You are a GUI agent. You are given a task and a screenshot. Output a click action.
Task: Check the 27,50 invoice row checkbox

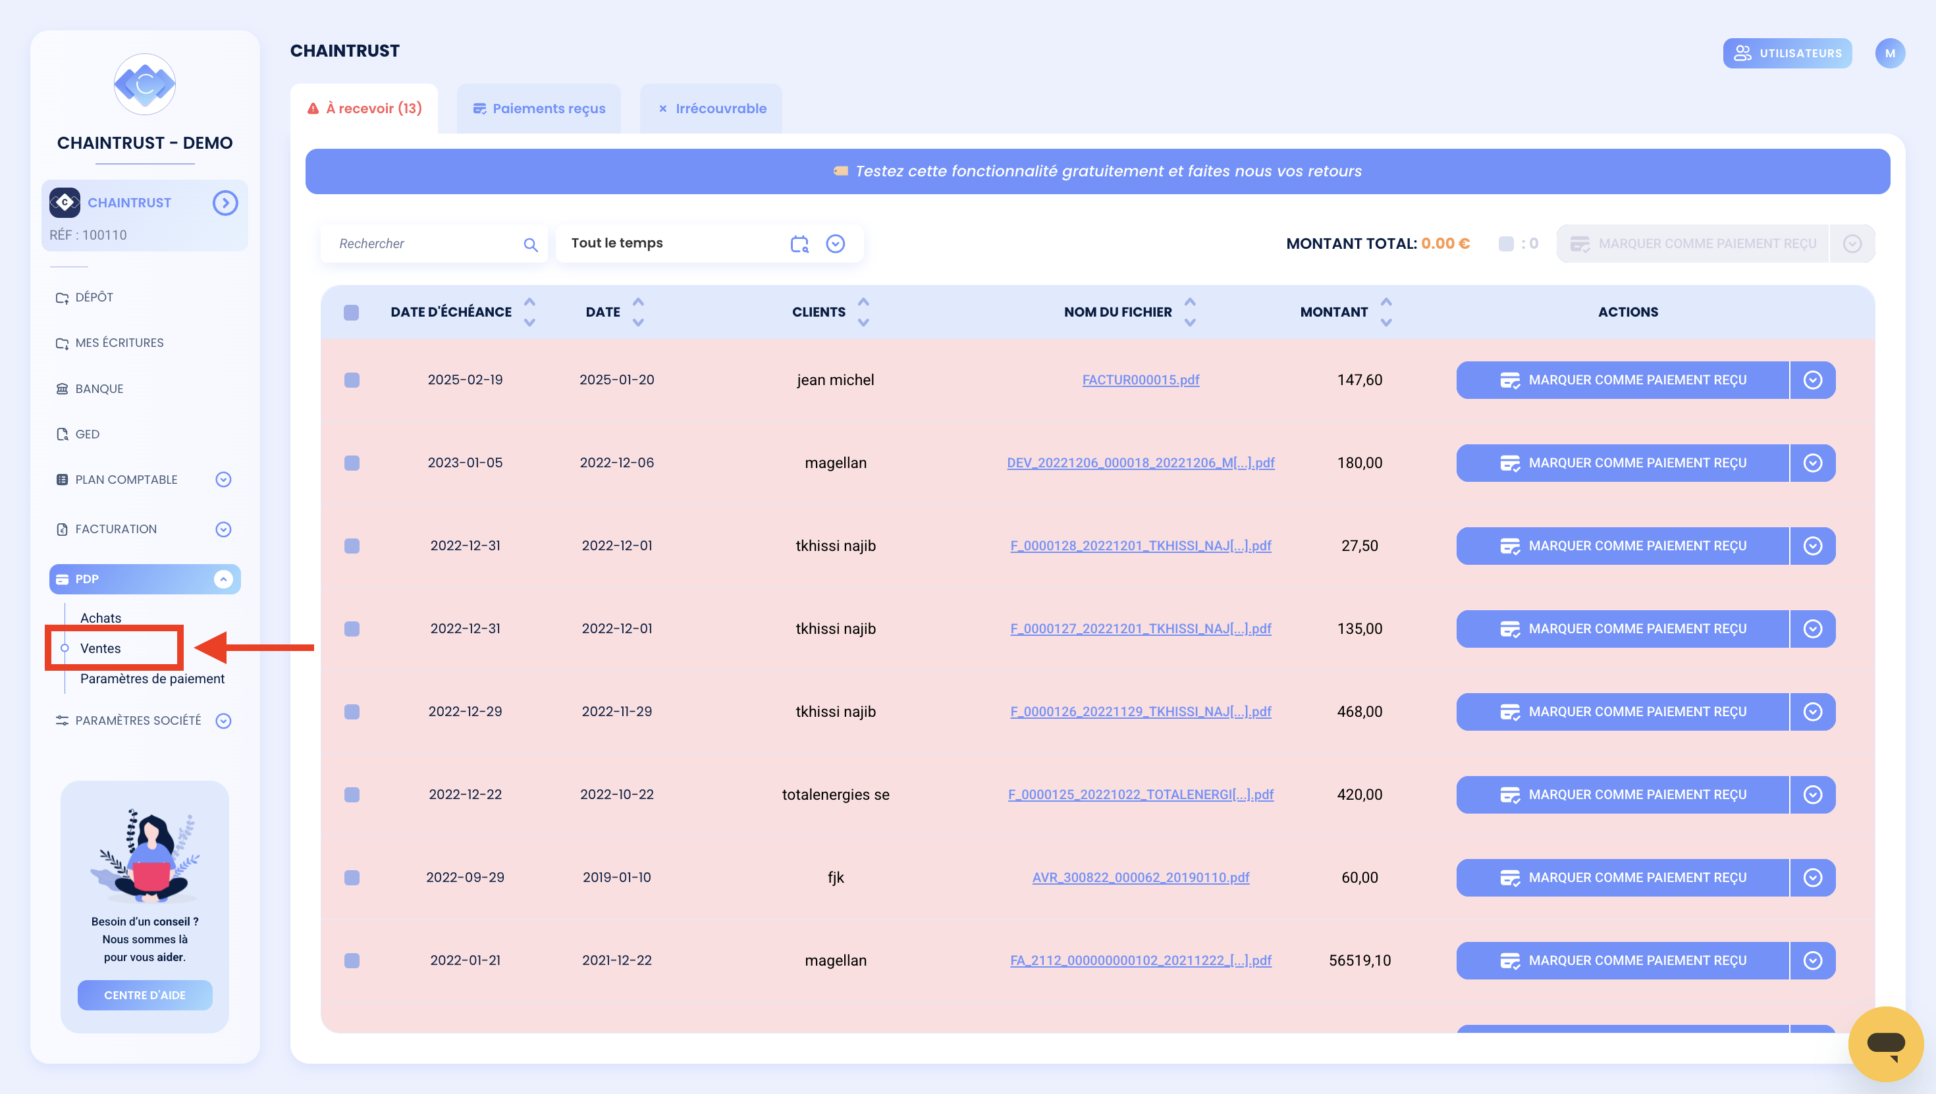click(x=351, y=546)
